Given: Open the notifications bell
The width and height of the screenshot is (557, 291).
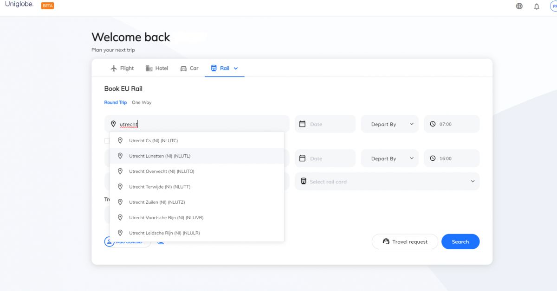Looking at the screenshot, I should click(x=537, y=6).
